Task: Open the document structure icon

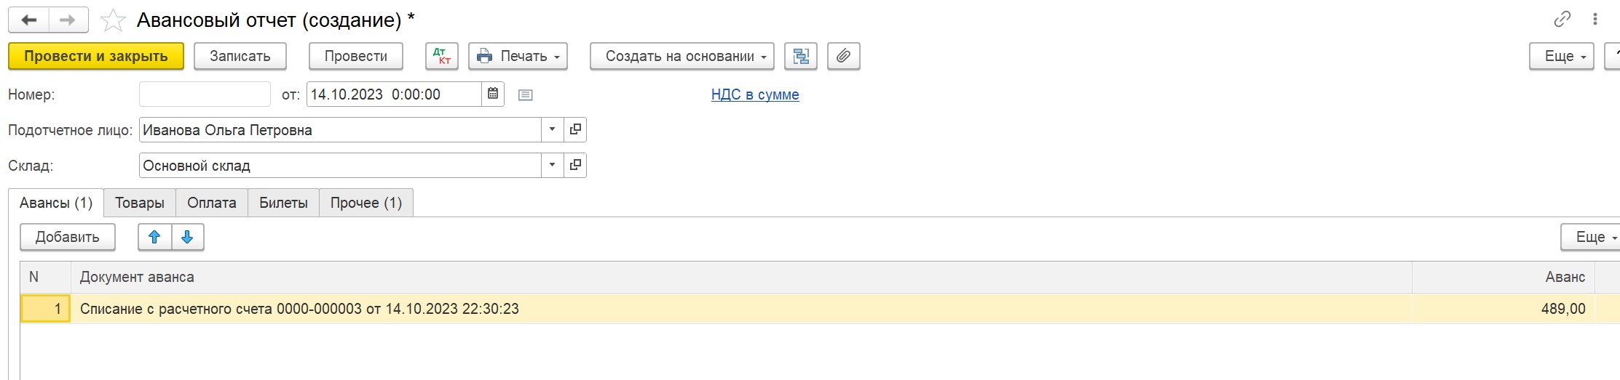Action: 801,56
